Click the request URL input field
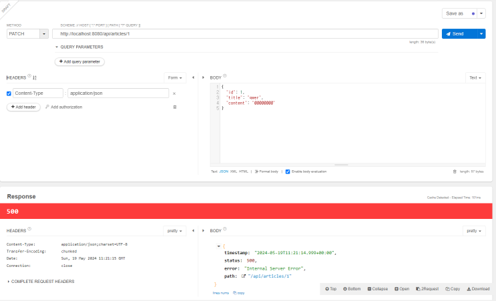The image size is (496, 301). 246,34
